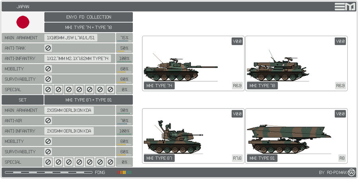358x179 pixels.
Task: Select the MHI TYPE 74 + TYPE 78 header
Action: tap(89, 27)
